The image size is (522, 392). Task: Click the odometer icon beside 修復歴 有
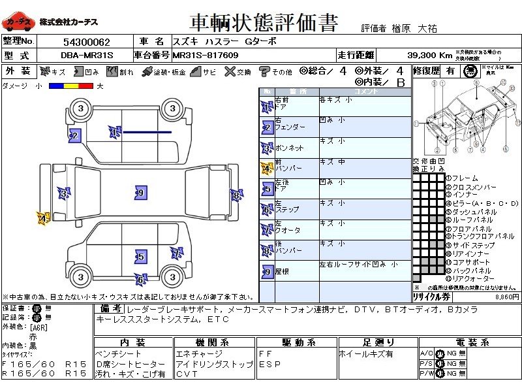tap(470, 71)
